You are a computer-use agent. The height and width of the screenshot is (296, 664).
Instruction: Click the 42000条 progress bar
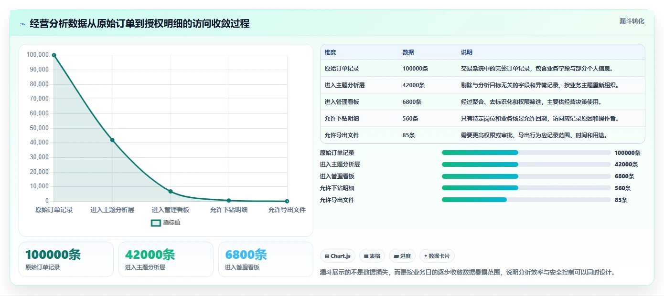(526, 164)
